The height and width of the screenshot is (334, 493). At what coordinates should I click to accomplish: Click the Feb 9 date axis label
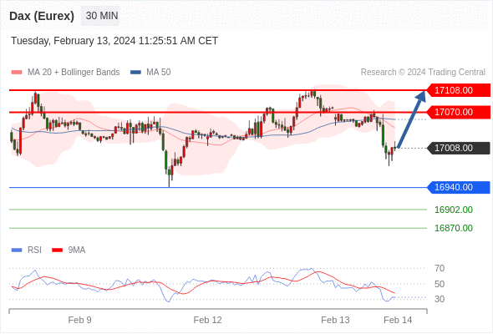pos(80,320)
